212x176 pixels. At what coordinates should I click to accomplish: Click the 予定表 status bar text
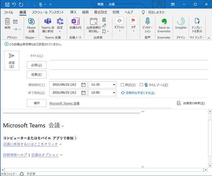[x=31, y=174]
